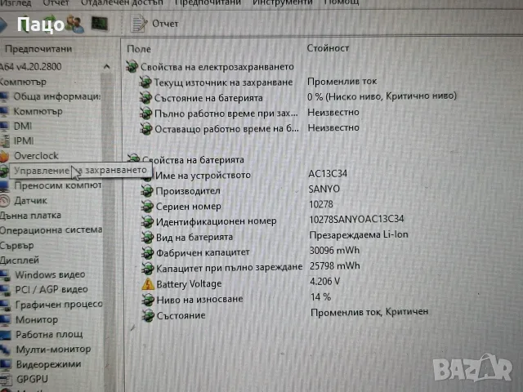Click the Battery Voltage warning icon

[149, 284]
